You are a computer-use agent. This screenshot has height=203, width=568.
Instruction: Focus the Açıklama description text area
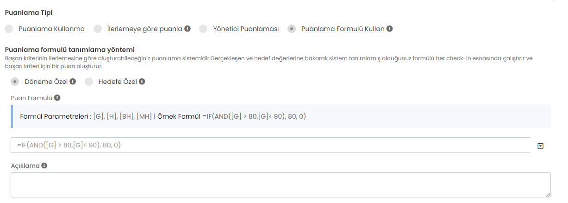[278, 184]
